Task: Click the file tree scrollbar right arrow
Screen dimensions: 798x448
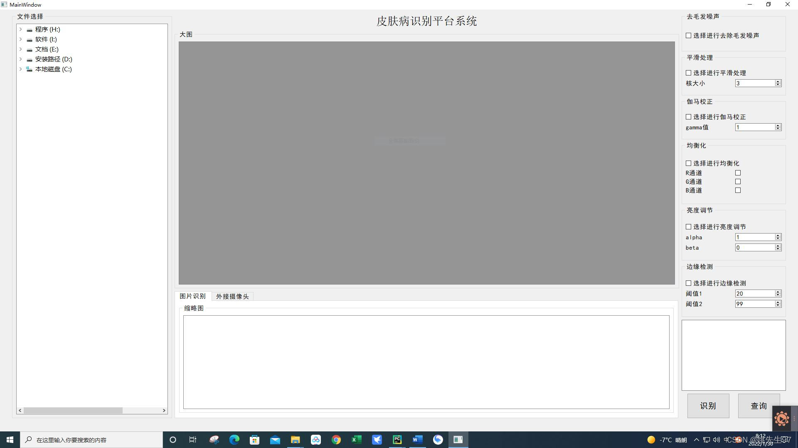Action: (164, 411)
